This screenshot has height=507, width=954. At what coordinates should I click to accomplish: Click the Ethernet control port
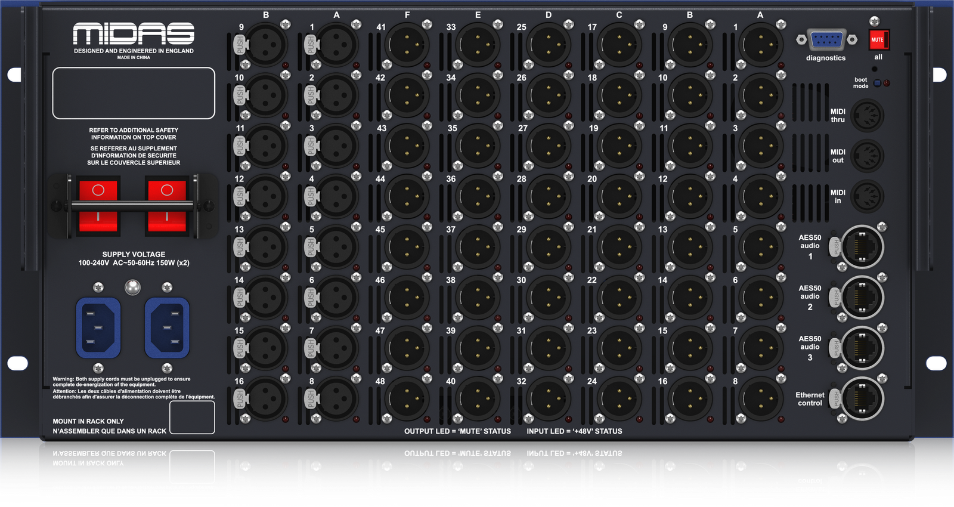click(x=862, y=398)
